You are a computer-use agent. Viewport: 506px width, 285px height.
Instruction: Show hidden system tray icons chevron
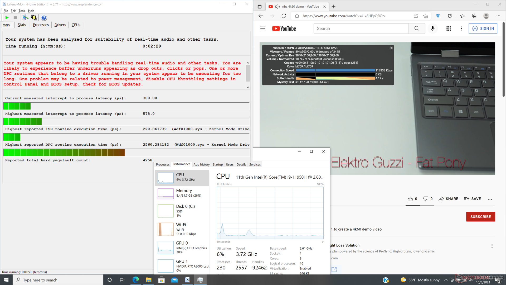(445, 280)
